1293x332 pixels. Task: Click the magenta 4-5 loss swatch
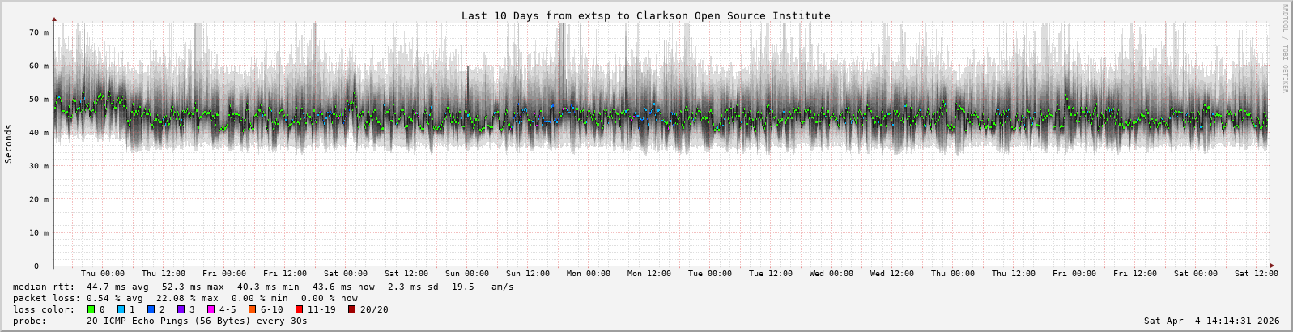click(211, 309)
